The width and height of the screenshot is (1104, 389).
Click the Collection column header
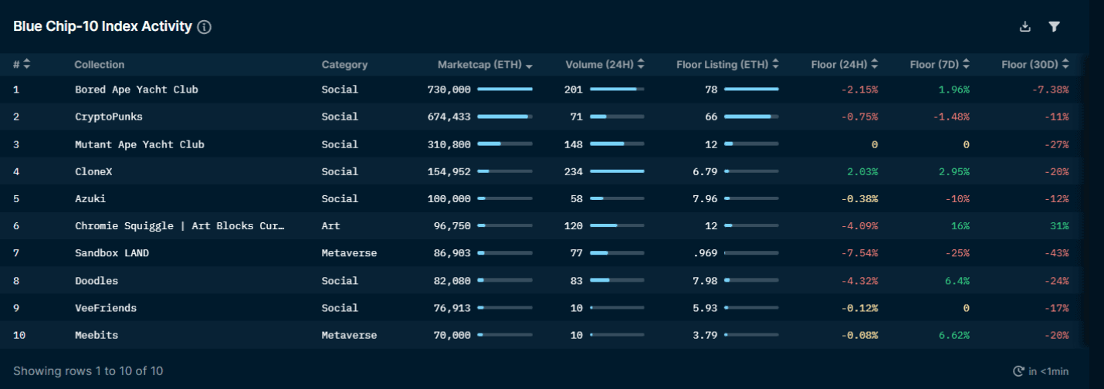pos(99,65)
